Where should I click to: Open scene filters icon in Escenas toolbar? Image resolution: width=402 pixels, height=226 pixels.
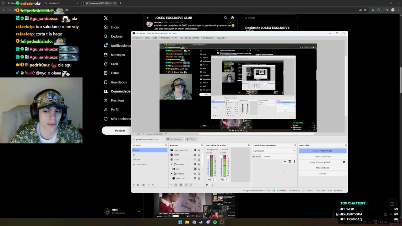pos(144,185)
